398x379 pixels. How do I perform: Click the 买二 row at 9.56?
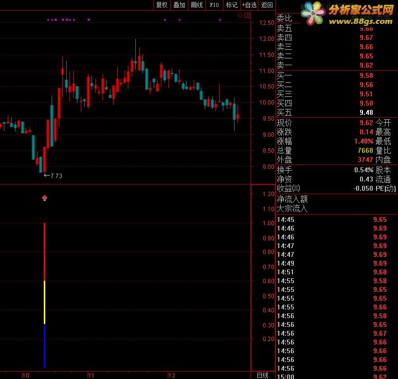pos(337,85)
